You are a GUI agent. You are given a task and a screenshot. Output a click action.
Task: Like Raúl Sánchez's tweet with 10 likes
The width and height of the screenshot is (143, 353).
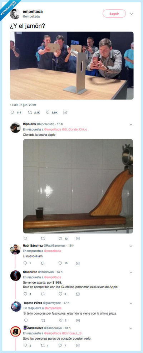[x=60, y=263]
